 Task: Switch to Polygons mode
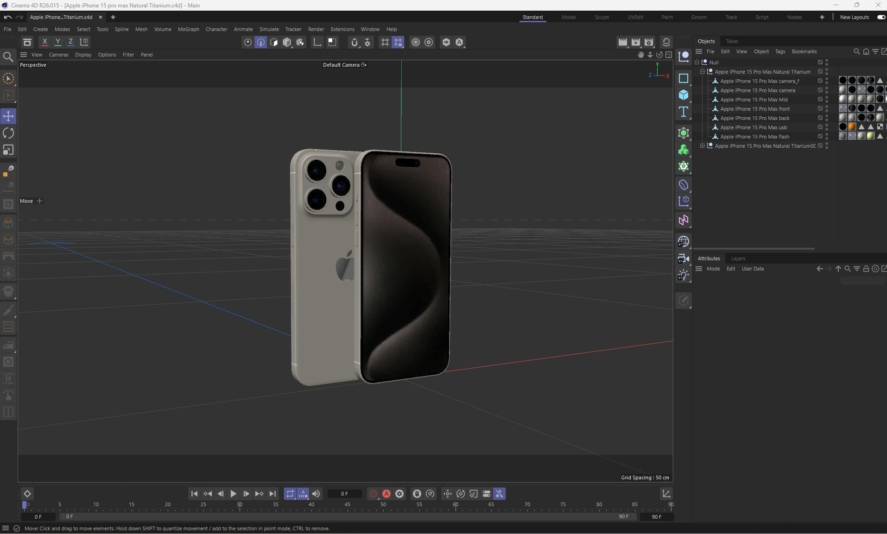(x=274, y=42)
